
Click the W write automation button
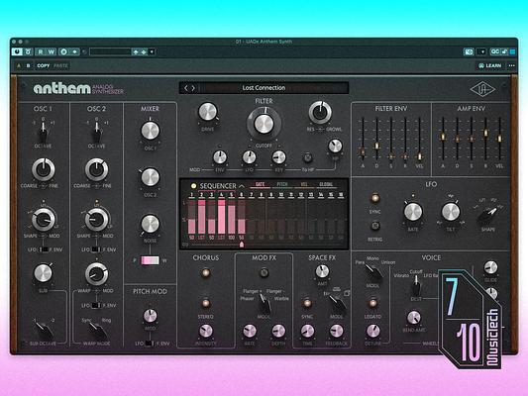tap(52, 51)
